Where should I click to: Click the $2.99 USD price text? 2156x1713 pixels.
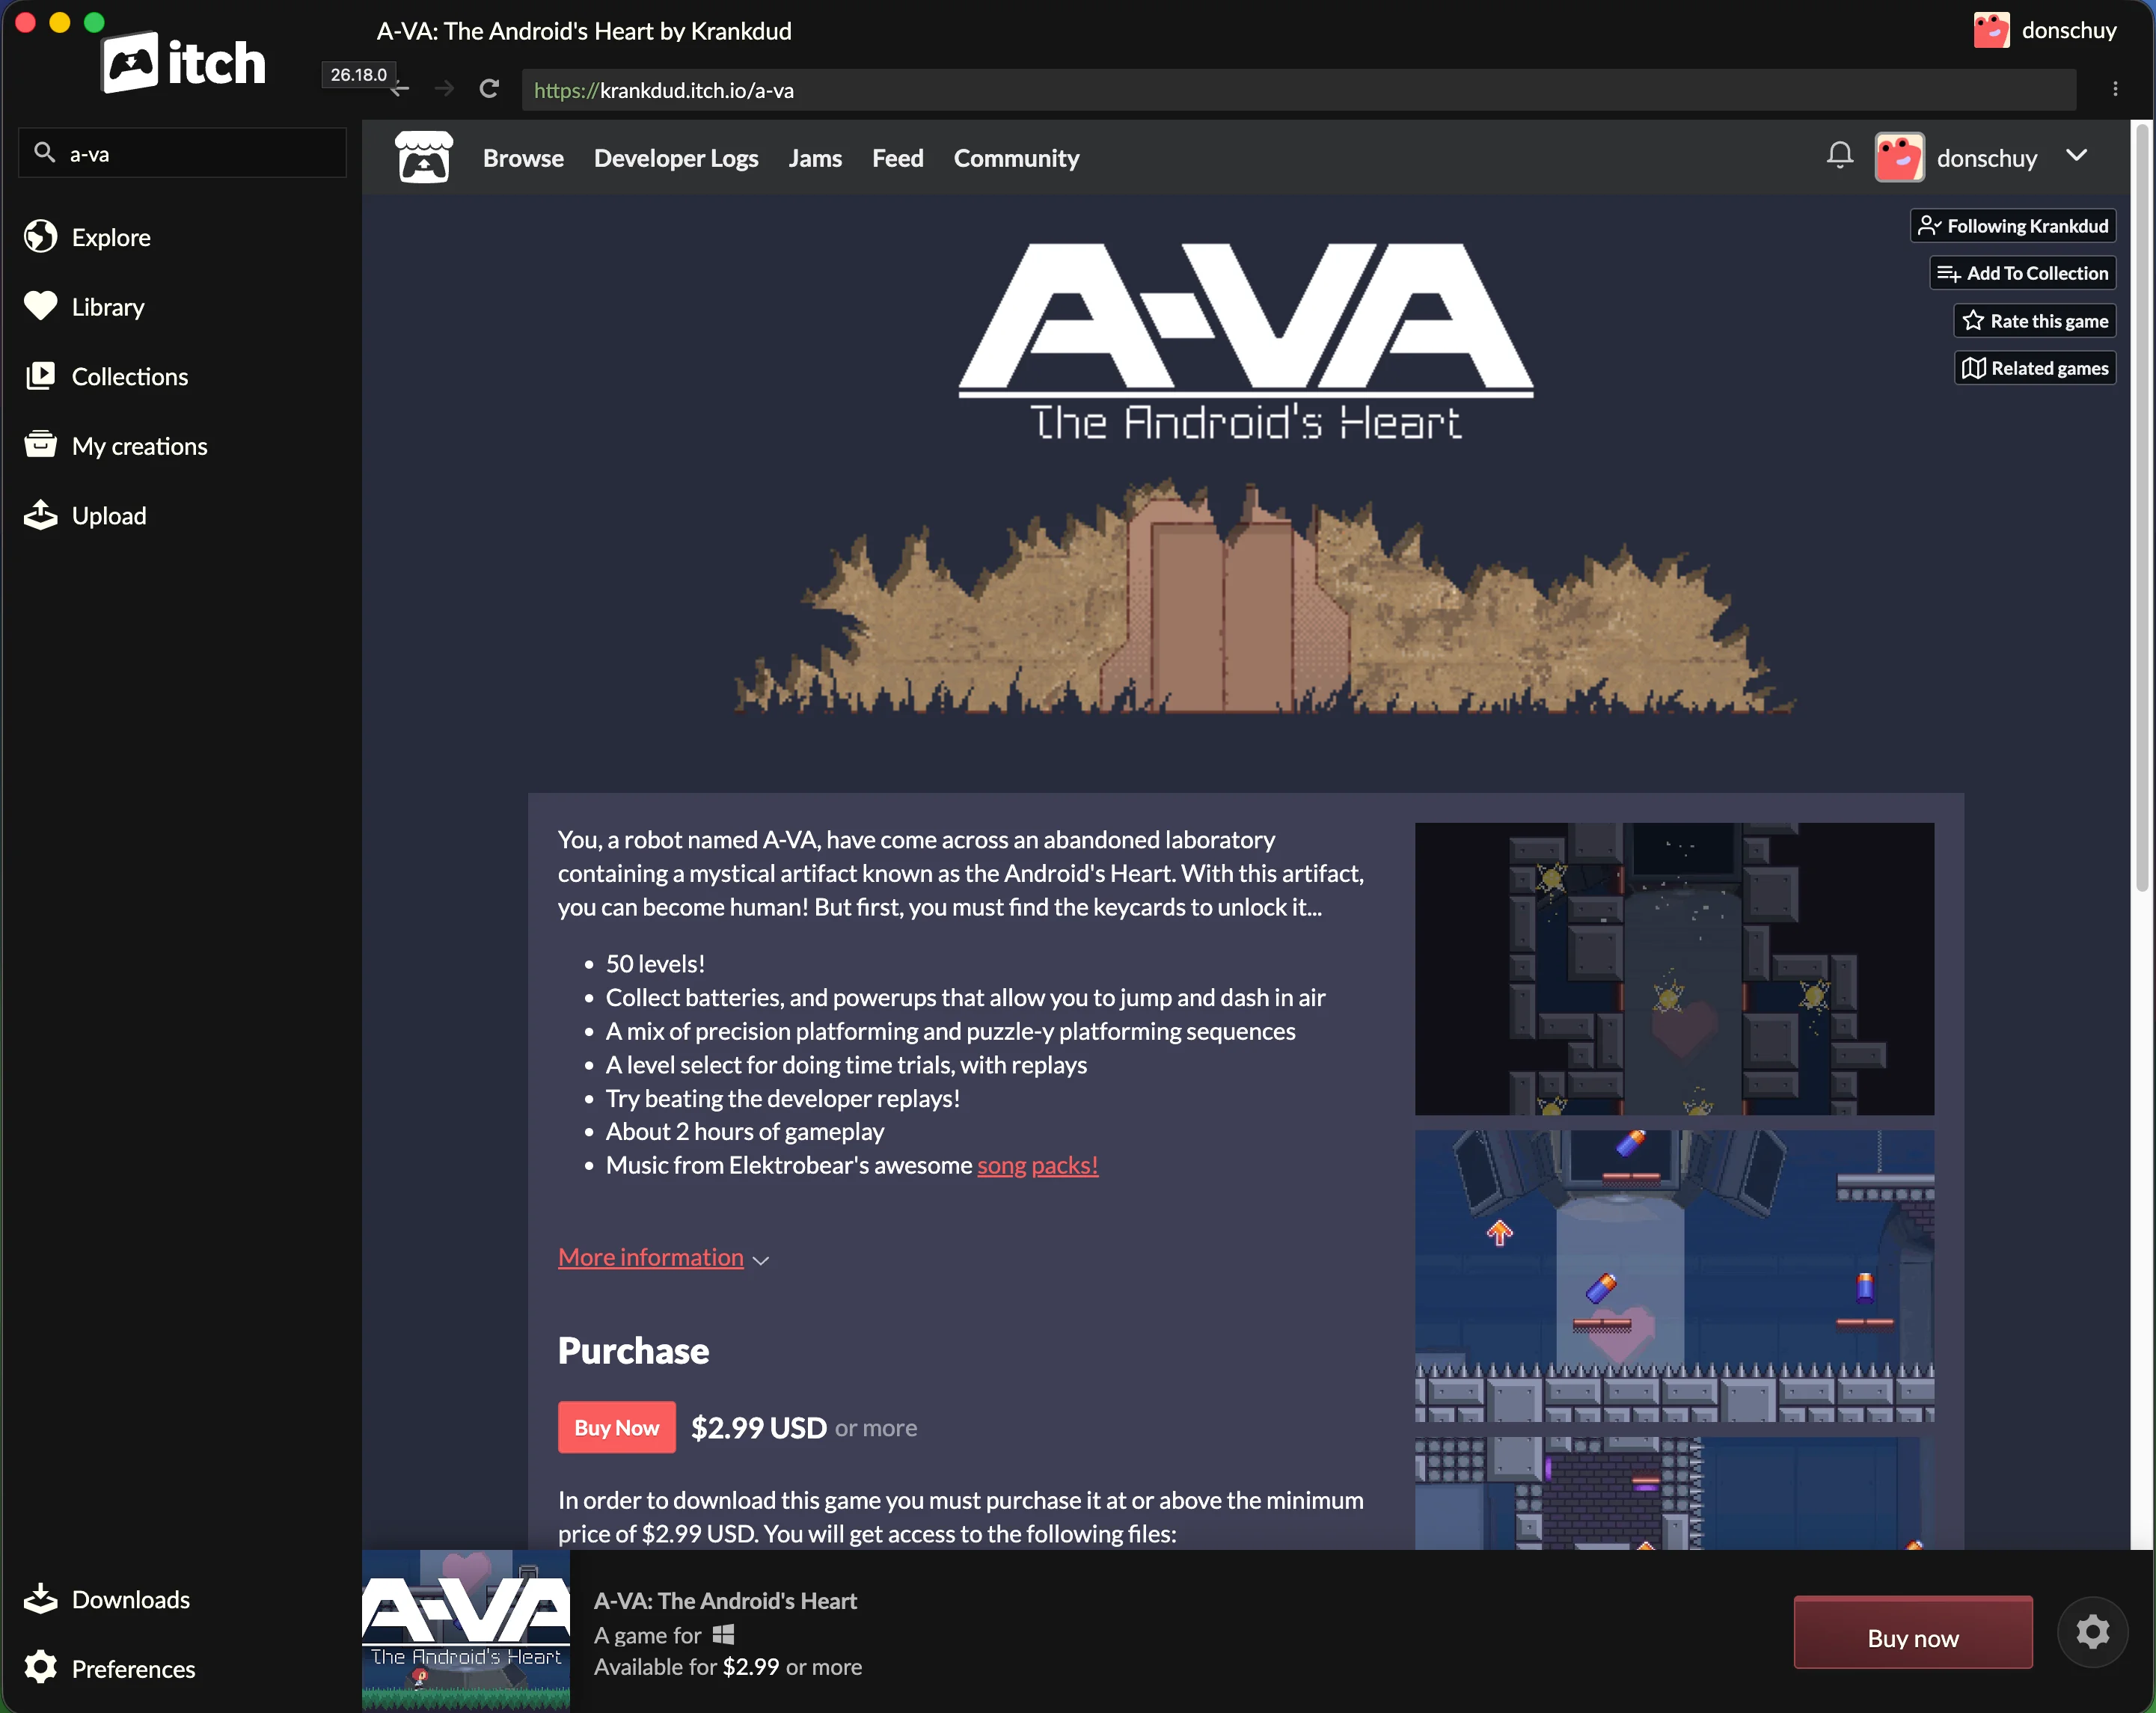(759, 1427)
